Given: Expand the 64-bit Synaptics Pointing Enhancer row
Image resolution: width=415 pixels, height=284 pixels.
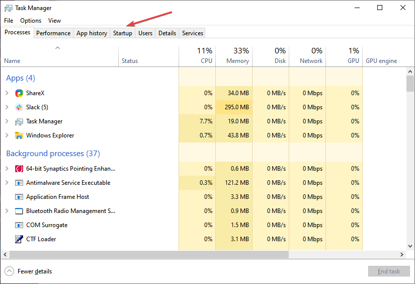Looking at the screenshot, I should click(x=7, y=169).
